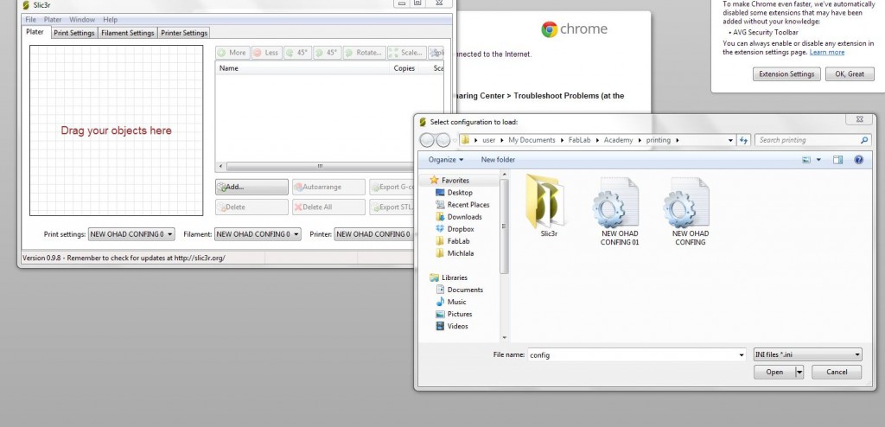Switch to the Filament Settings tab

128,33
